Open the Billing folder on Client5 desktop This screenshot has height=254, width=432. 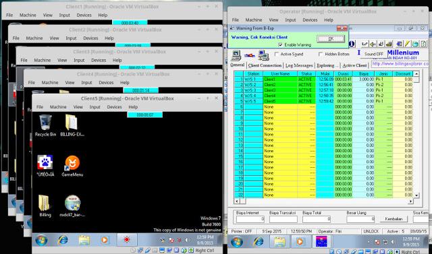click(x=45, y=206)
